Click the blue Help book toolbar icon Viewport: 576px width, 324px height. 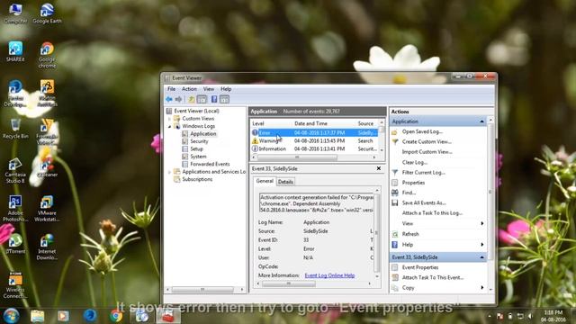click(214, 99)
